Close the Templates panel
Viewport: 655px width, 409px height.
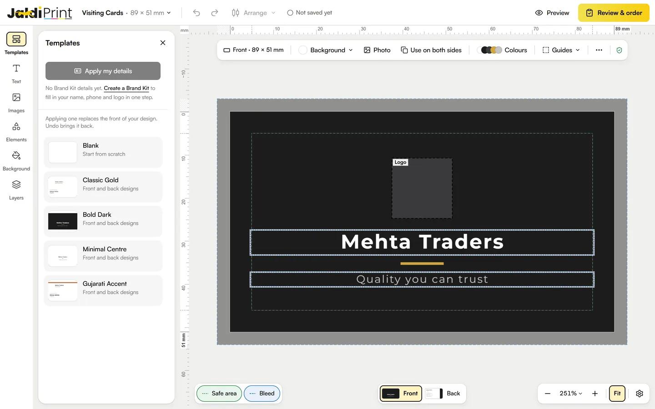coord(163,43)
